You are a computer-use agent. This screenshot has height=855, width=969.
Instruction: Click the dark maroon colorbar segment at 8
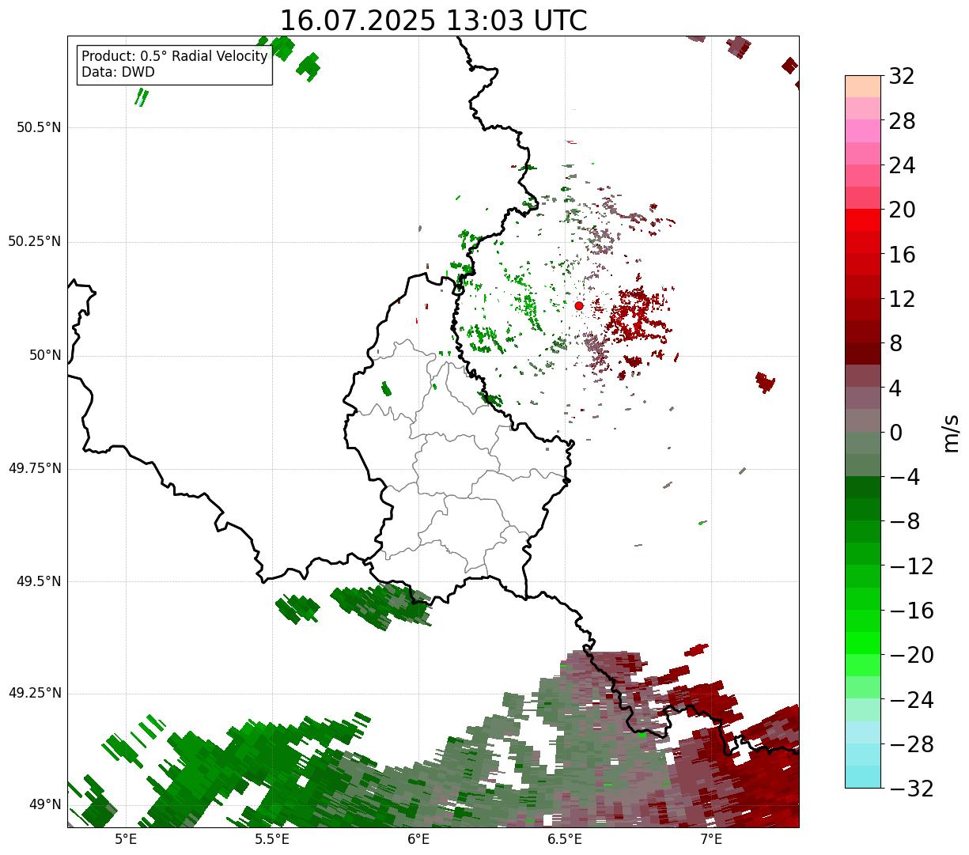coord(863,354)
